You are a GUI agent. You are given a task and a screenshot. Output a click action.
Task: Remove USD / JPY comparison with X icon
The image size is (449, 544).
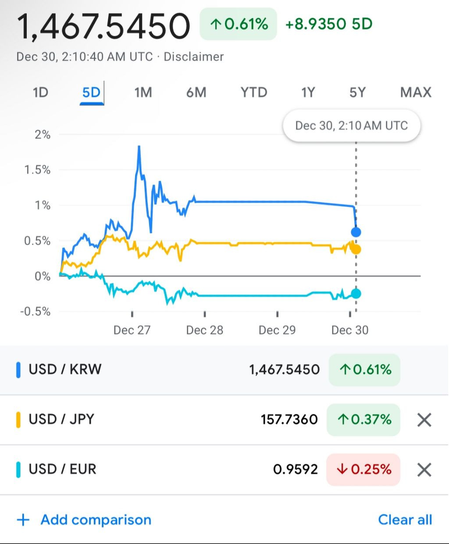point(424,420)
